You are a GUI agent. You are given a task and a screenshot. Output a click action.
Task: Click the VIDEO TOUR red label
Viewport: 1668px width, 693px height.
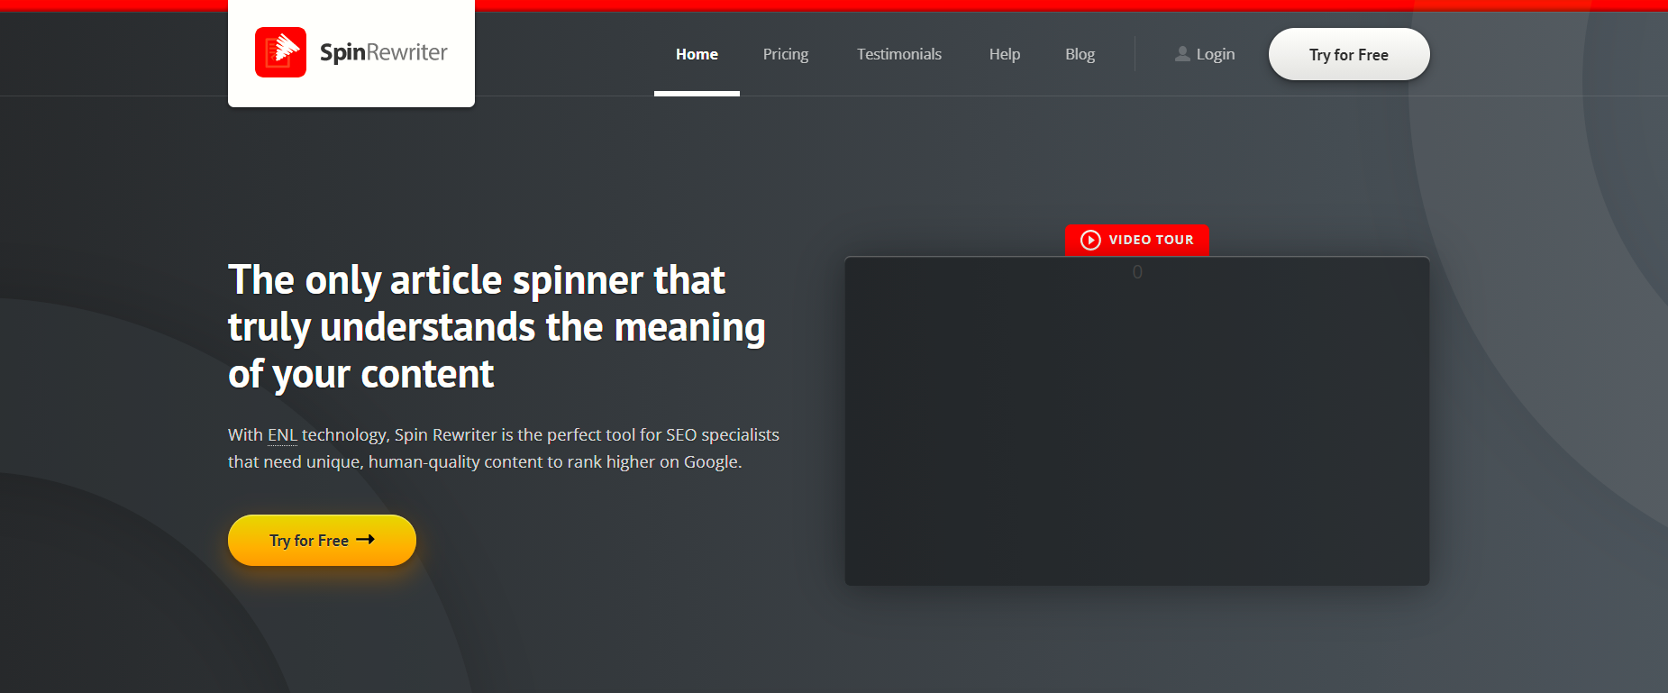(x=1136, y=240)
